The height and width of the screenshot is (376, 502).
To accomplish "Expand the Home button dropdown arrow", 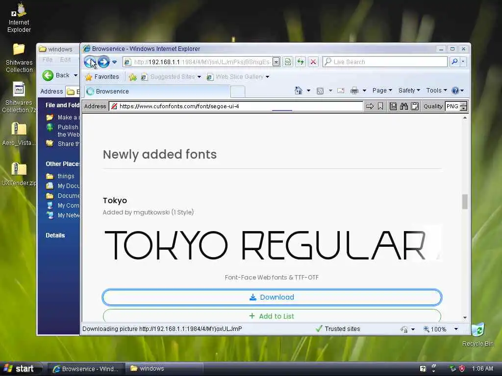I will click(x=308, y=91).
